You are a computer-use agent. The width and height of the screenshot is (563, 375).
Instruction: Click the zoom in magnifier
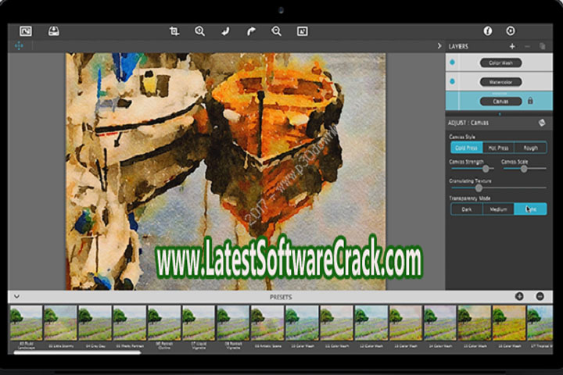pos(200,31)
